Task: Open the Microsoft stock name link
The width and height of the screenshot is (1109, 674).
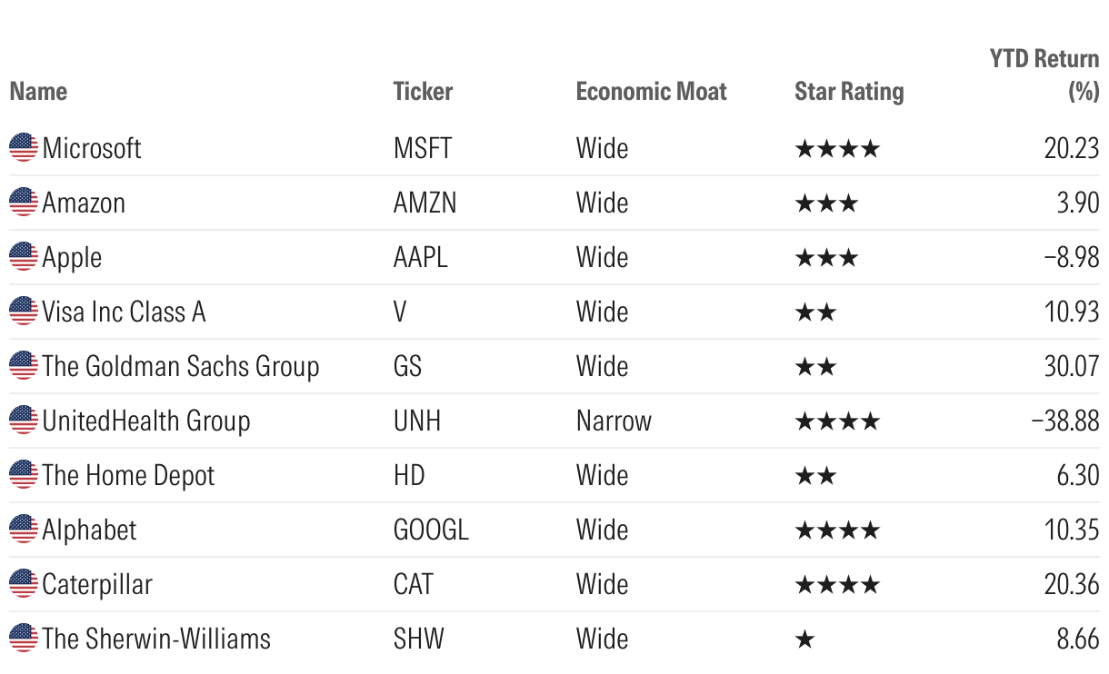Action: 92,147
